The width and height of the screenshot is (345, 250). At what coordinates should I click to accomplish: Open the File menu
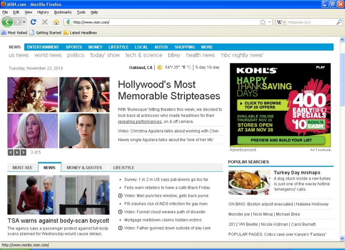click(5, 12)
